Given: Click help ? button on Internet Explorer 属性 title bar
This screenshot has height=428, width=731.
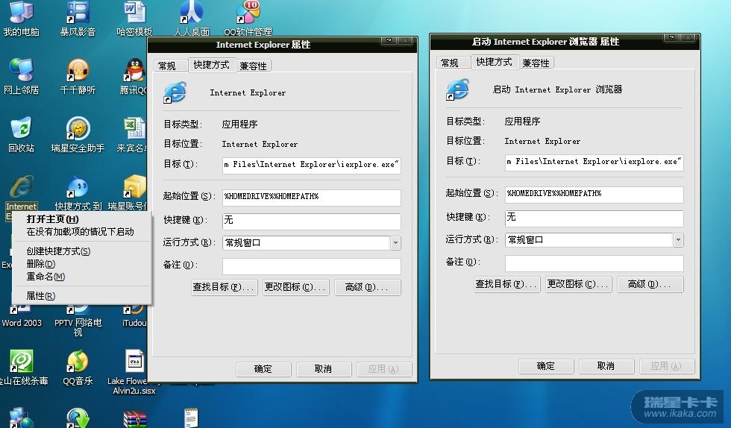Looking at the screenshot, I should (x=389, y=41).
